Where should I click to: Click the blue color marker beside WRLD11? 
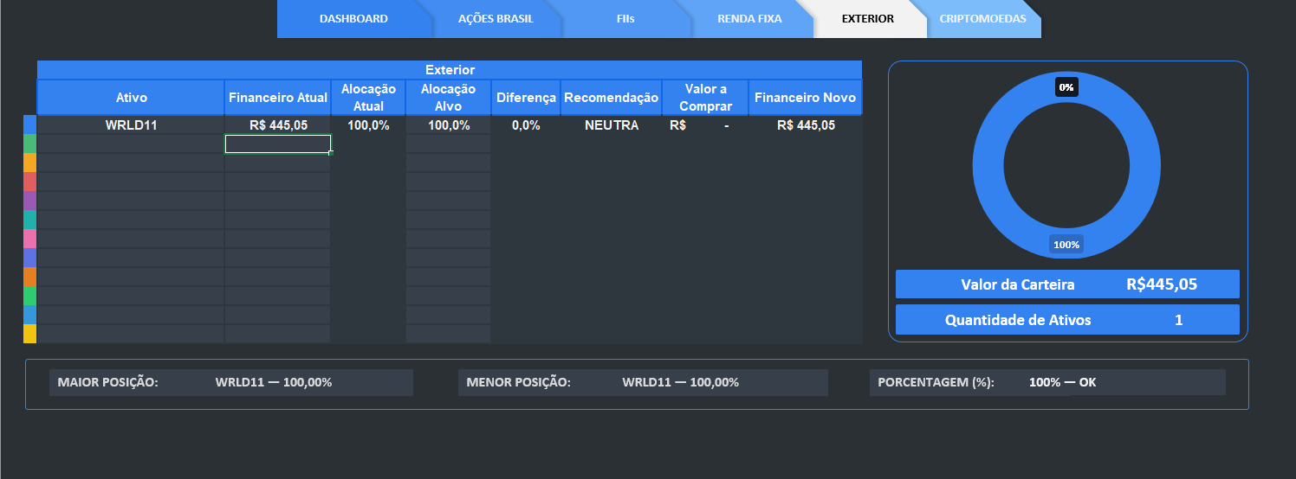point(29,125)
